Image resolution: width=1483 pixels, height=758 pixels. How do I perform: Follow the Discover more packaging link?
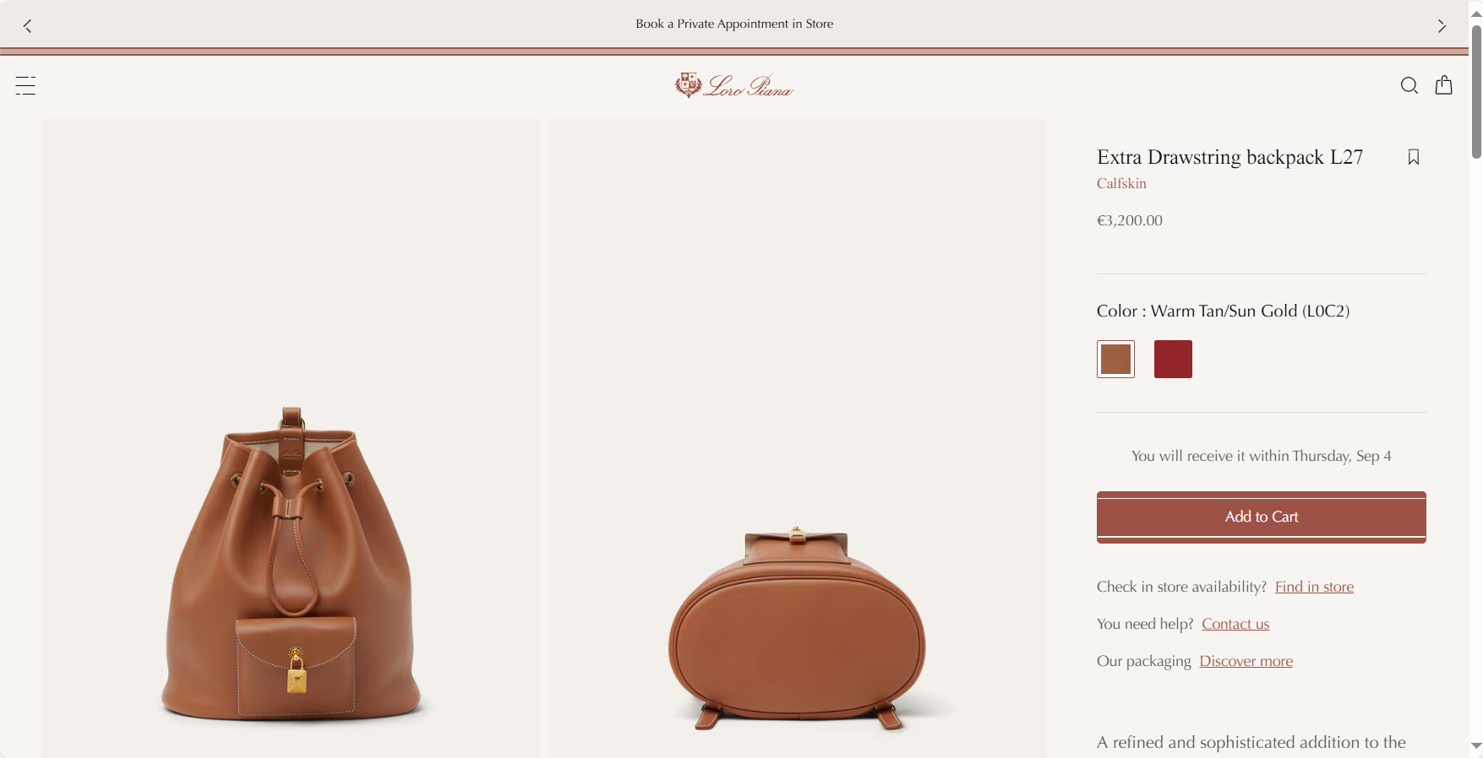pos(1246,661)
